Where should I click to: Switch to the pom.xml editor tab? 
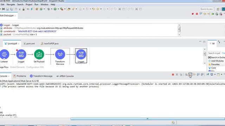point(29,43)
